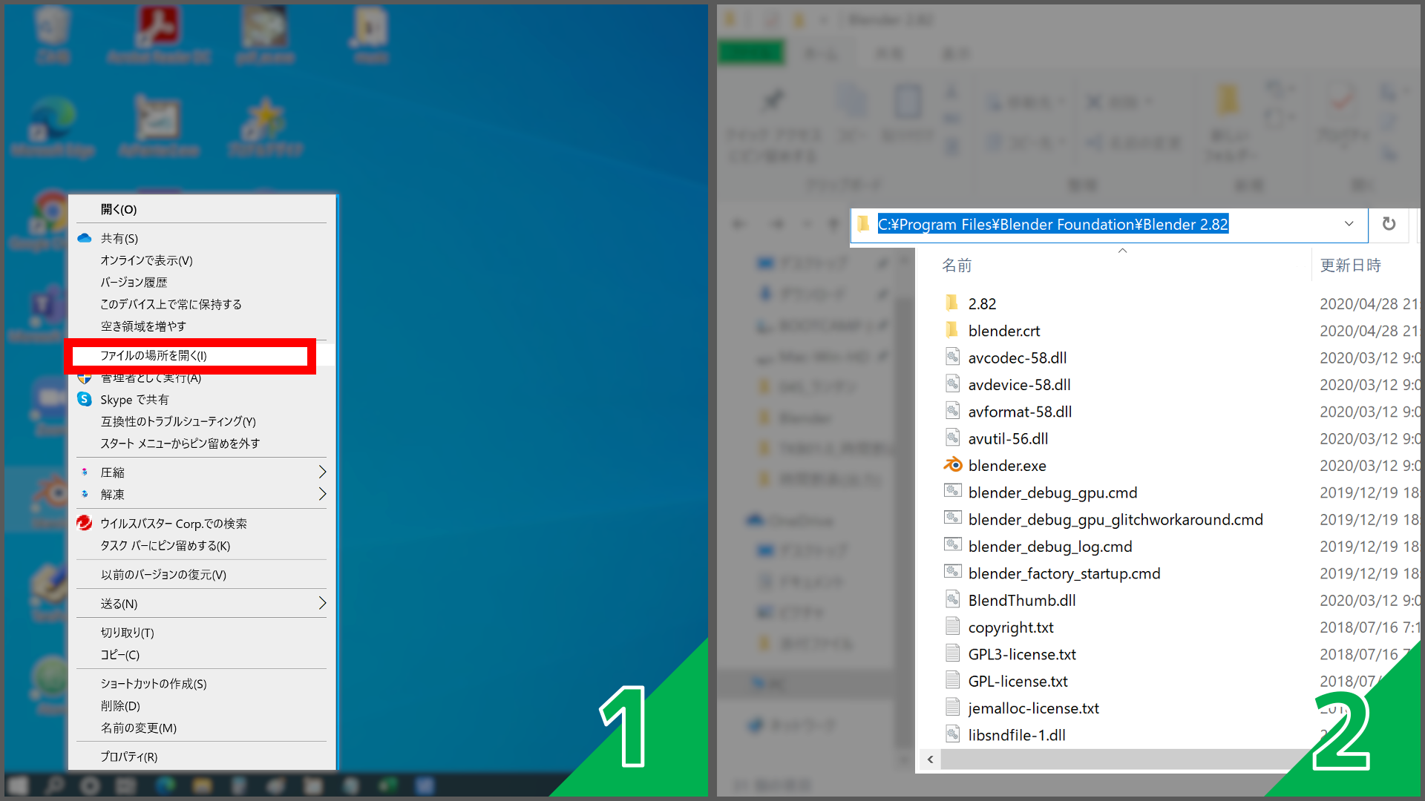Select the 2.82 folder name
Screen dimensions: 1425x801
click(x=982, y=303)
